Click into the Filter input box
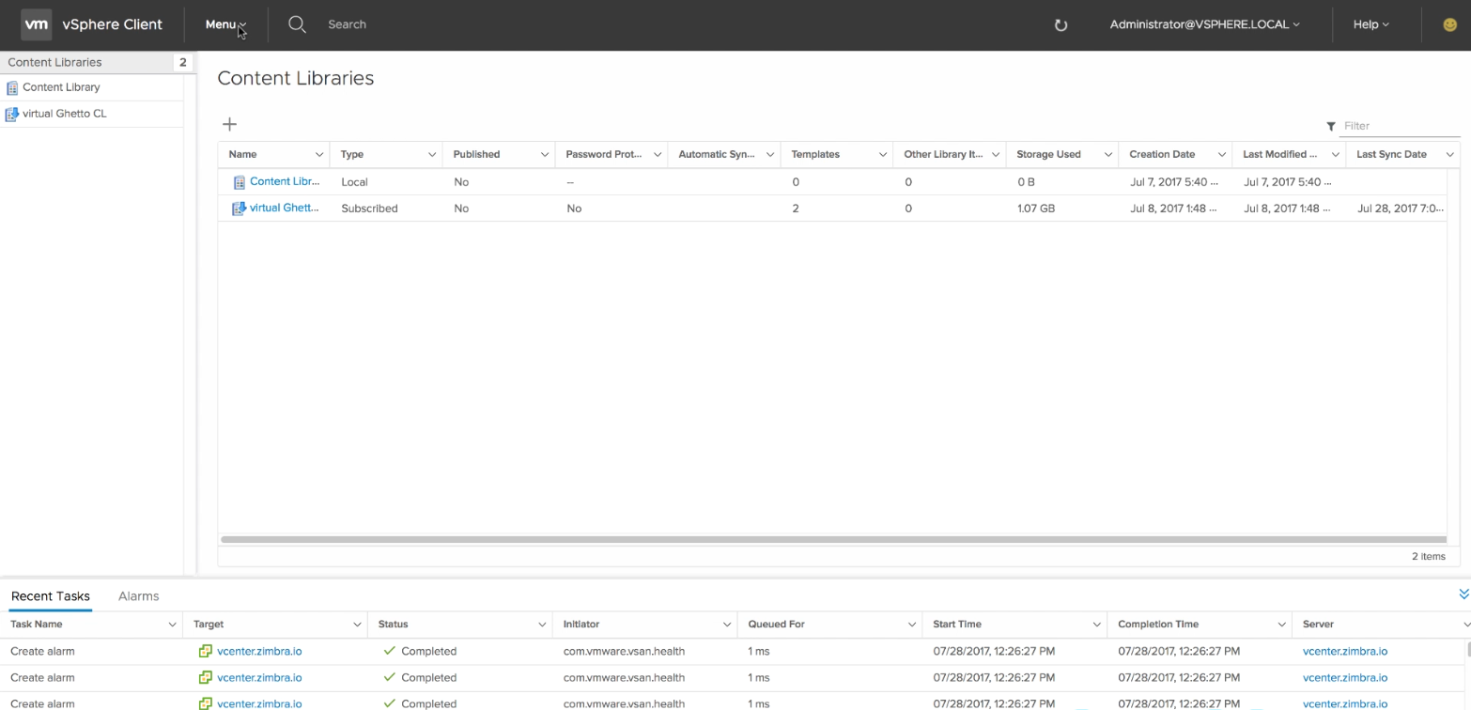This screenshot has width=1471, height=710. pyautogui.click(x=1401, y=126)
